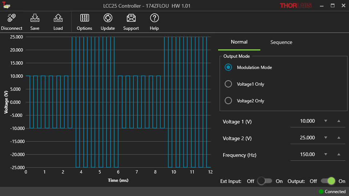Turn off the Output switch
The image size is (349, 196).
coord(328,181)
